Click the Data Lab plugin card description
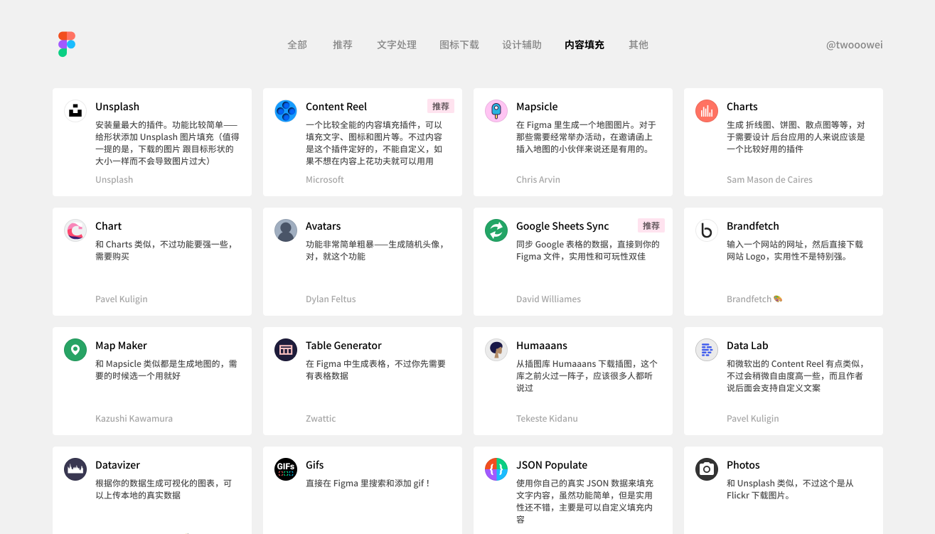 tap(795, 375)
